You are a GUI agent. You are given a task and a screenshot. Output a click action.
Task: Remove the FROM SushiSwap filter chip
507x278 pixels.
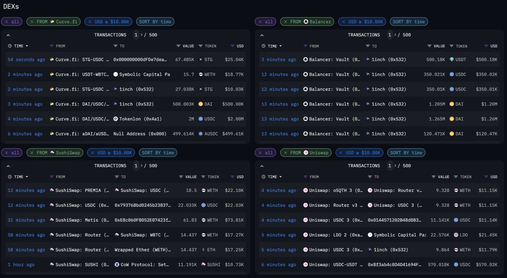pyautogui.click(x=32, y=153)
